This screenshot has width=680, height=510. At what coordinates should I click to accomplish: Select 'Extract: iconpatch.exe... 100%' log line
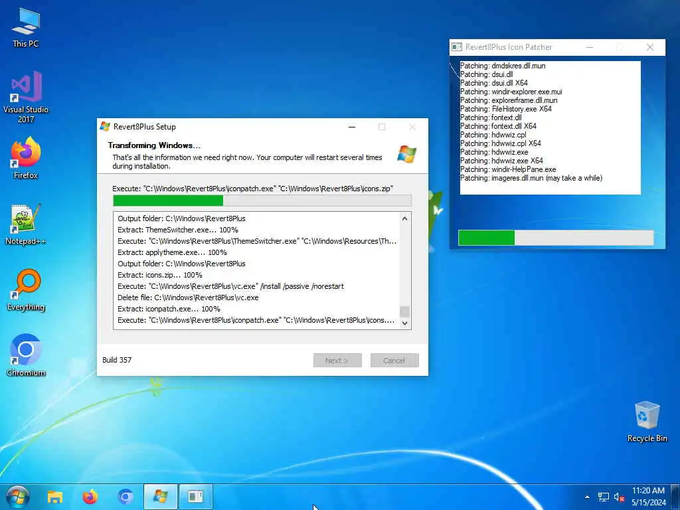169,309
